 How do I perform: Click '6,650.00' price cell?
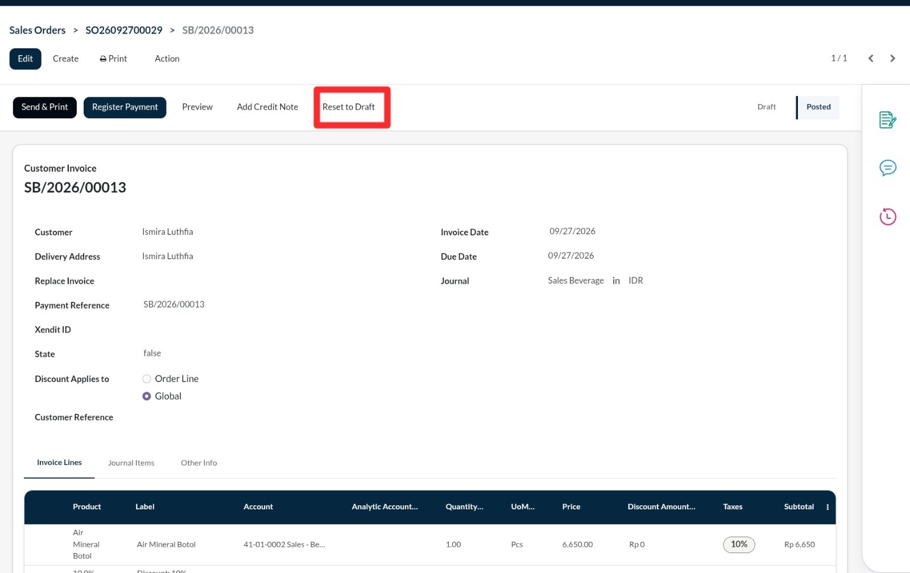(578, 545)
